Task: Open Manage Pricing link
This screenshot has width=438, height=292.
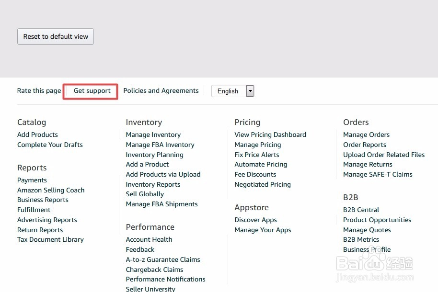Action: click(x=257, y=145)
